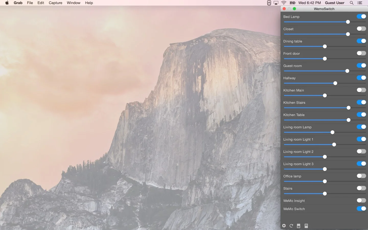Toggle Living room Lamp switch
Image resolution: width=368 pixels, height=230 pixels.
pos(361,127)
